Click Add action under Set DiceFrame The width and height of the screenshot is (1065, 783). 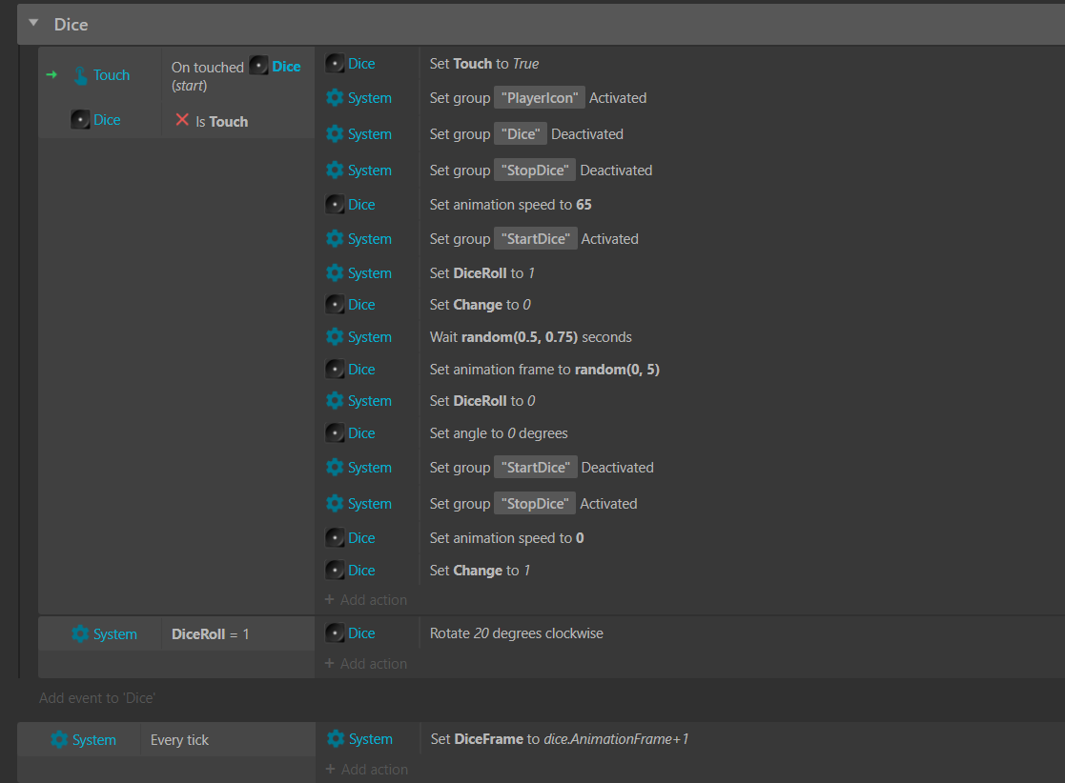[366, 770]
